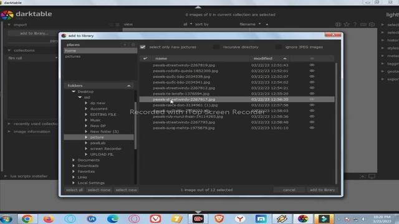Collapse bottom panel with the bottom center arrow

[198, 212]
